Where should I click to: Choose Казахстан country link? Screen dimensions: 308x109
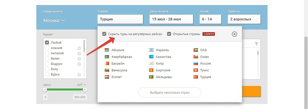[x=163, y=57]
